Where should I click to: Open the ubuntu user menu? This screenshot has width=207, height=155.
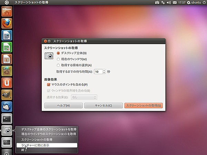click(194, 2)
